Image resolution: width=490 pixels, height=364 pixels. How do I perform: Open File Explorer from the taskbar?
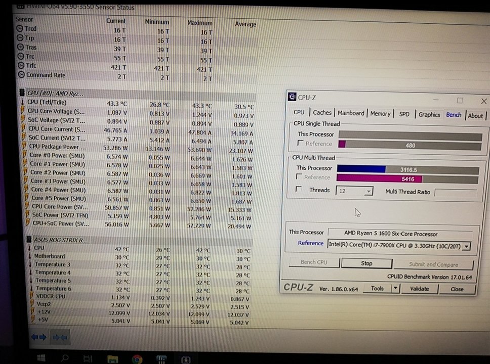coord(112,359)
